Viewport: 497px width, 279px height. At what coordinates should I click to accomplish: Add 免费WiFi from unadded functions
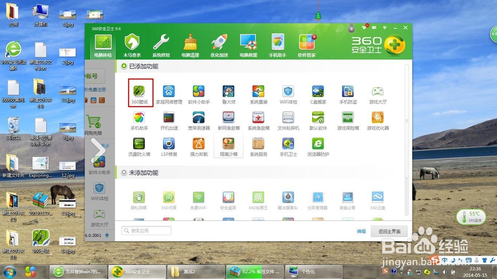coord(198,201)
